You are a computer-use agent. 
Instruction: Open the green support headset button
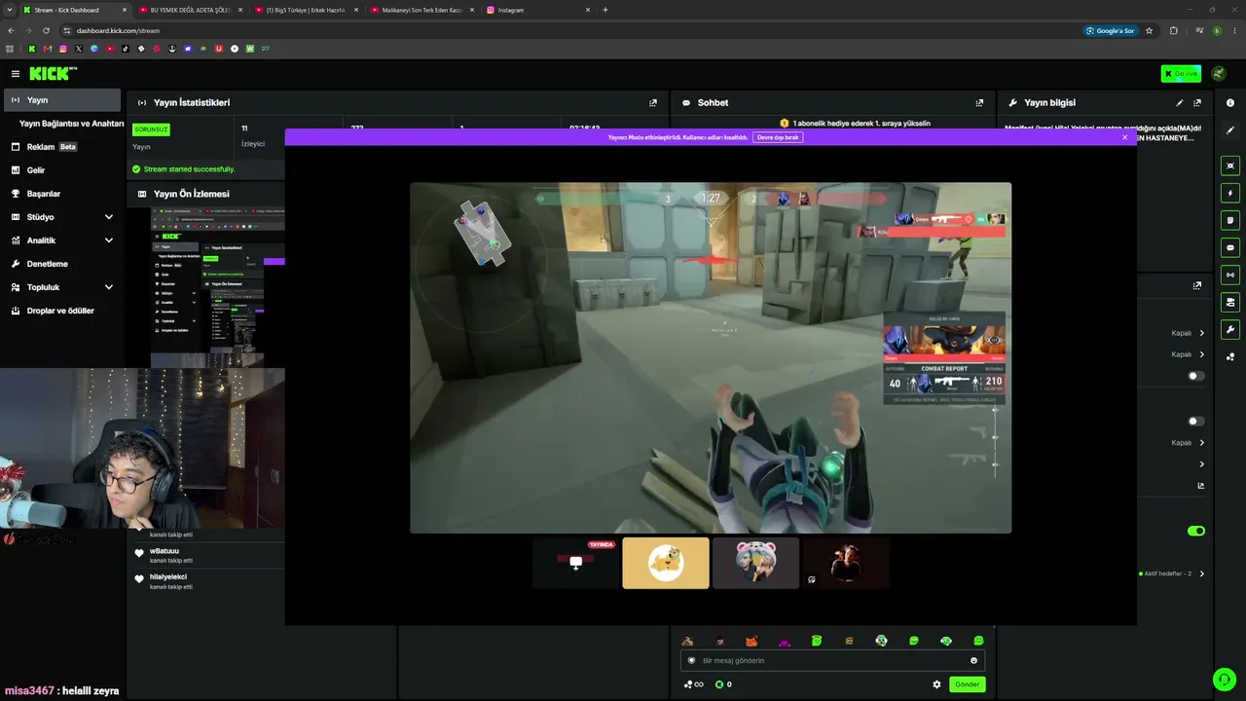(x=1224, y=679)
